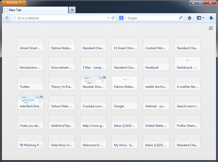Screen dimensions: 218x162
Task: Open the AddictiveTips... tile
Action: pyautogui.click(x=62, y=122)
